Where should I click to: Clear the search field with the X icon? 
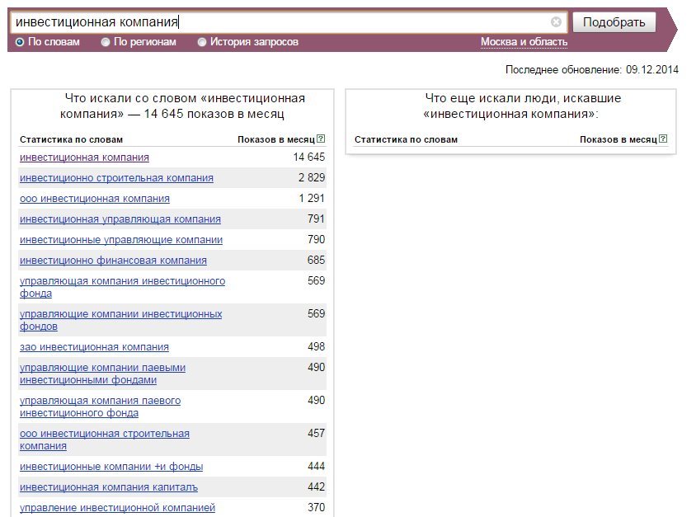556,21
